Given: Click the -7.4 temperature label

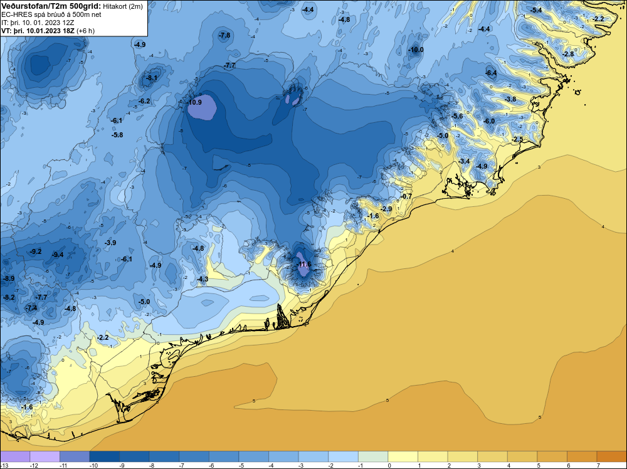Looking at the screenshot, I should [x=31, y=308].
